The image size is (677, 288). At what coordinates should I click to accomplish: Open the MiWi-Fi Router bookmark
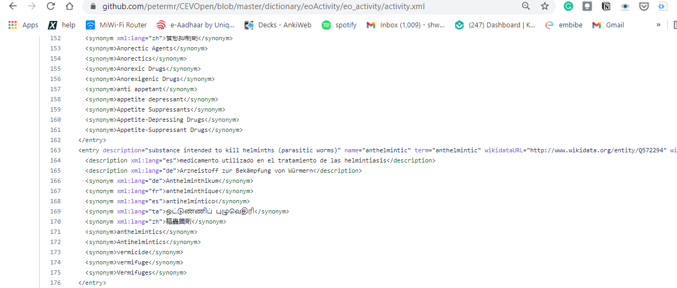coord(116,25)
